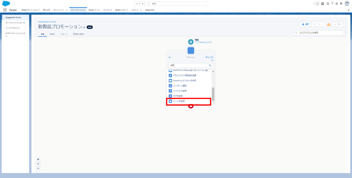Click the Draft status badge
Screen dimensions: 352x178
point(90,27)
